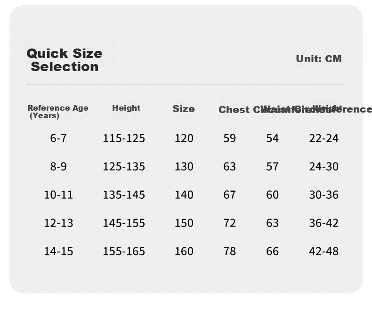The image size is (372, 309).
Task: Click chest value 59
Action: pyautogui.click(x=229, y=138)
